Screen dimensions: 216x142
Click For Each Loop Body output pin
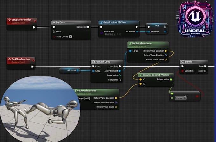pos(120,66)
